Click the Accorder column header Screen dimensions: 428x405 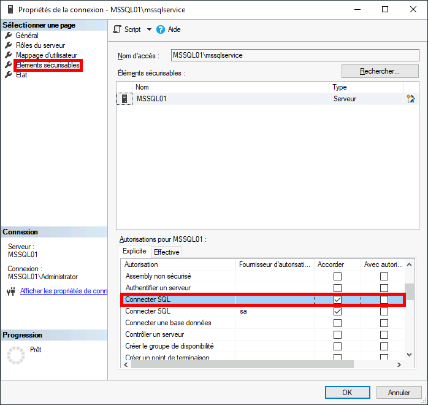click(337, 264)
